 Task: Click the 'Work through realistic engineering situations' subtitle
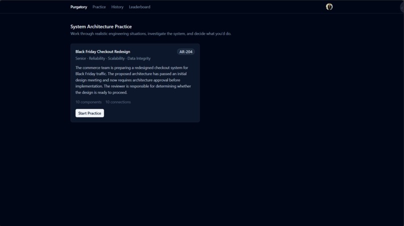[151, 34]
